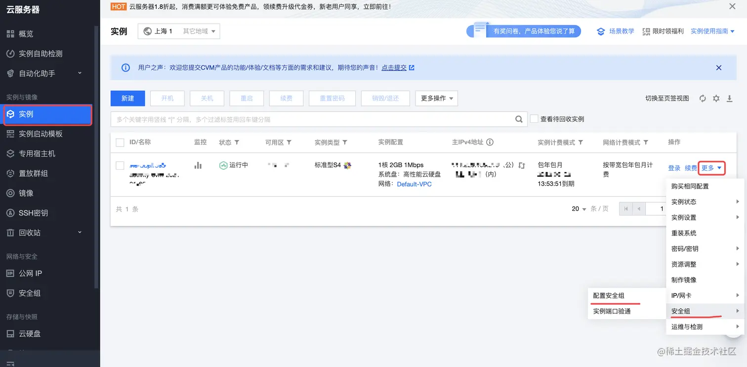Open the 实例使用指南 dropdown
Screen dimensions: 747x367
click(x=712, y=31)
